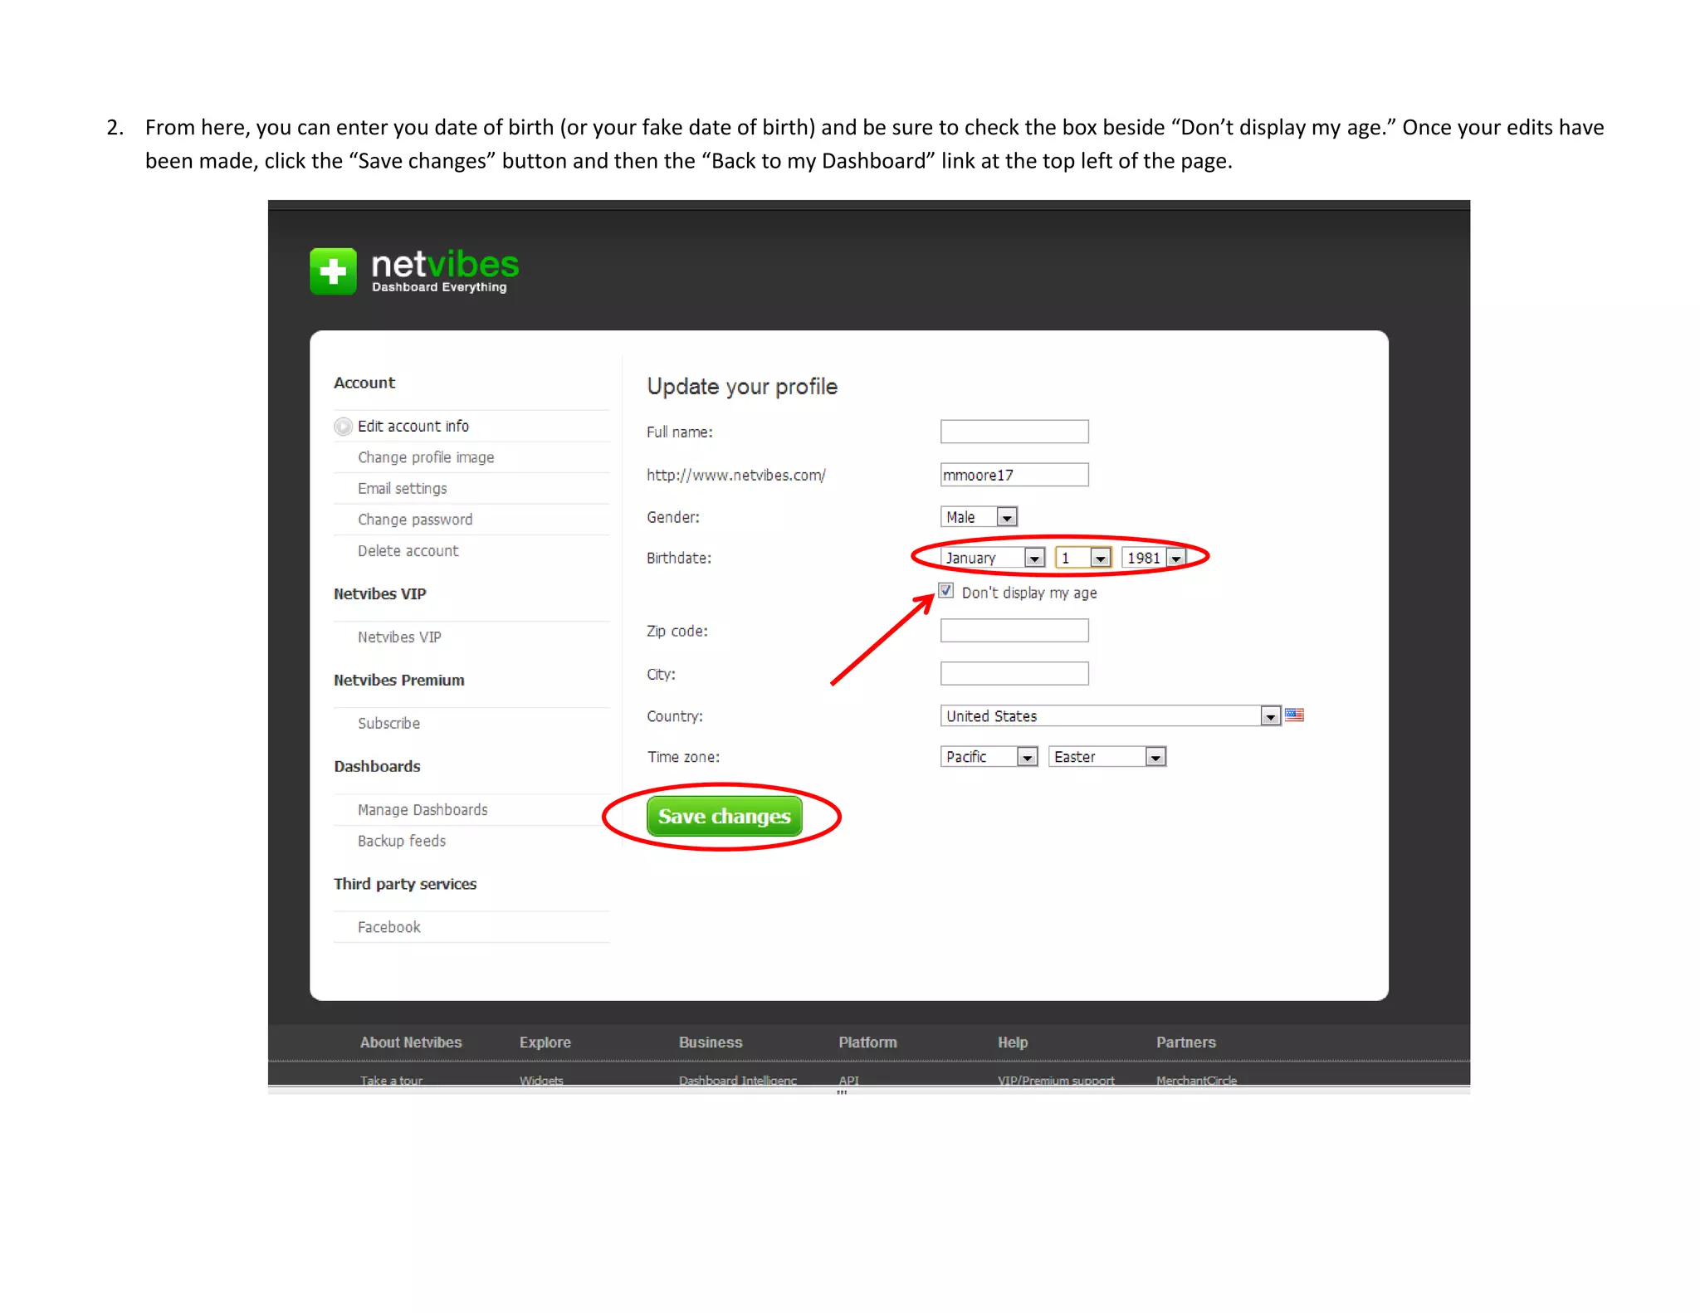The width and height of the screenshot is (1700, 1313).
Task: Open Backup feeds link
Action: tap(402, 842)
